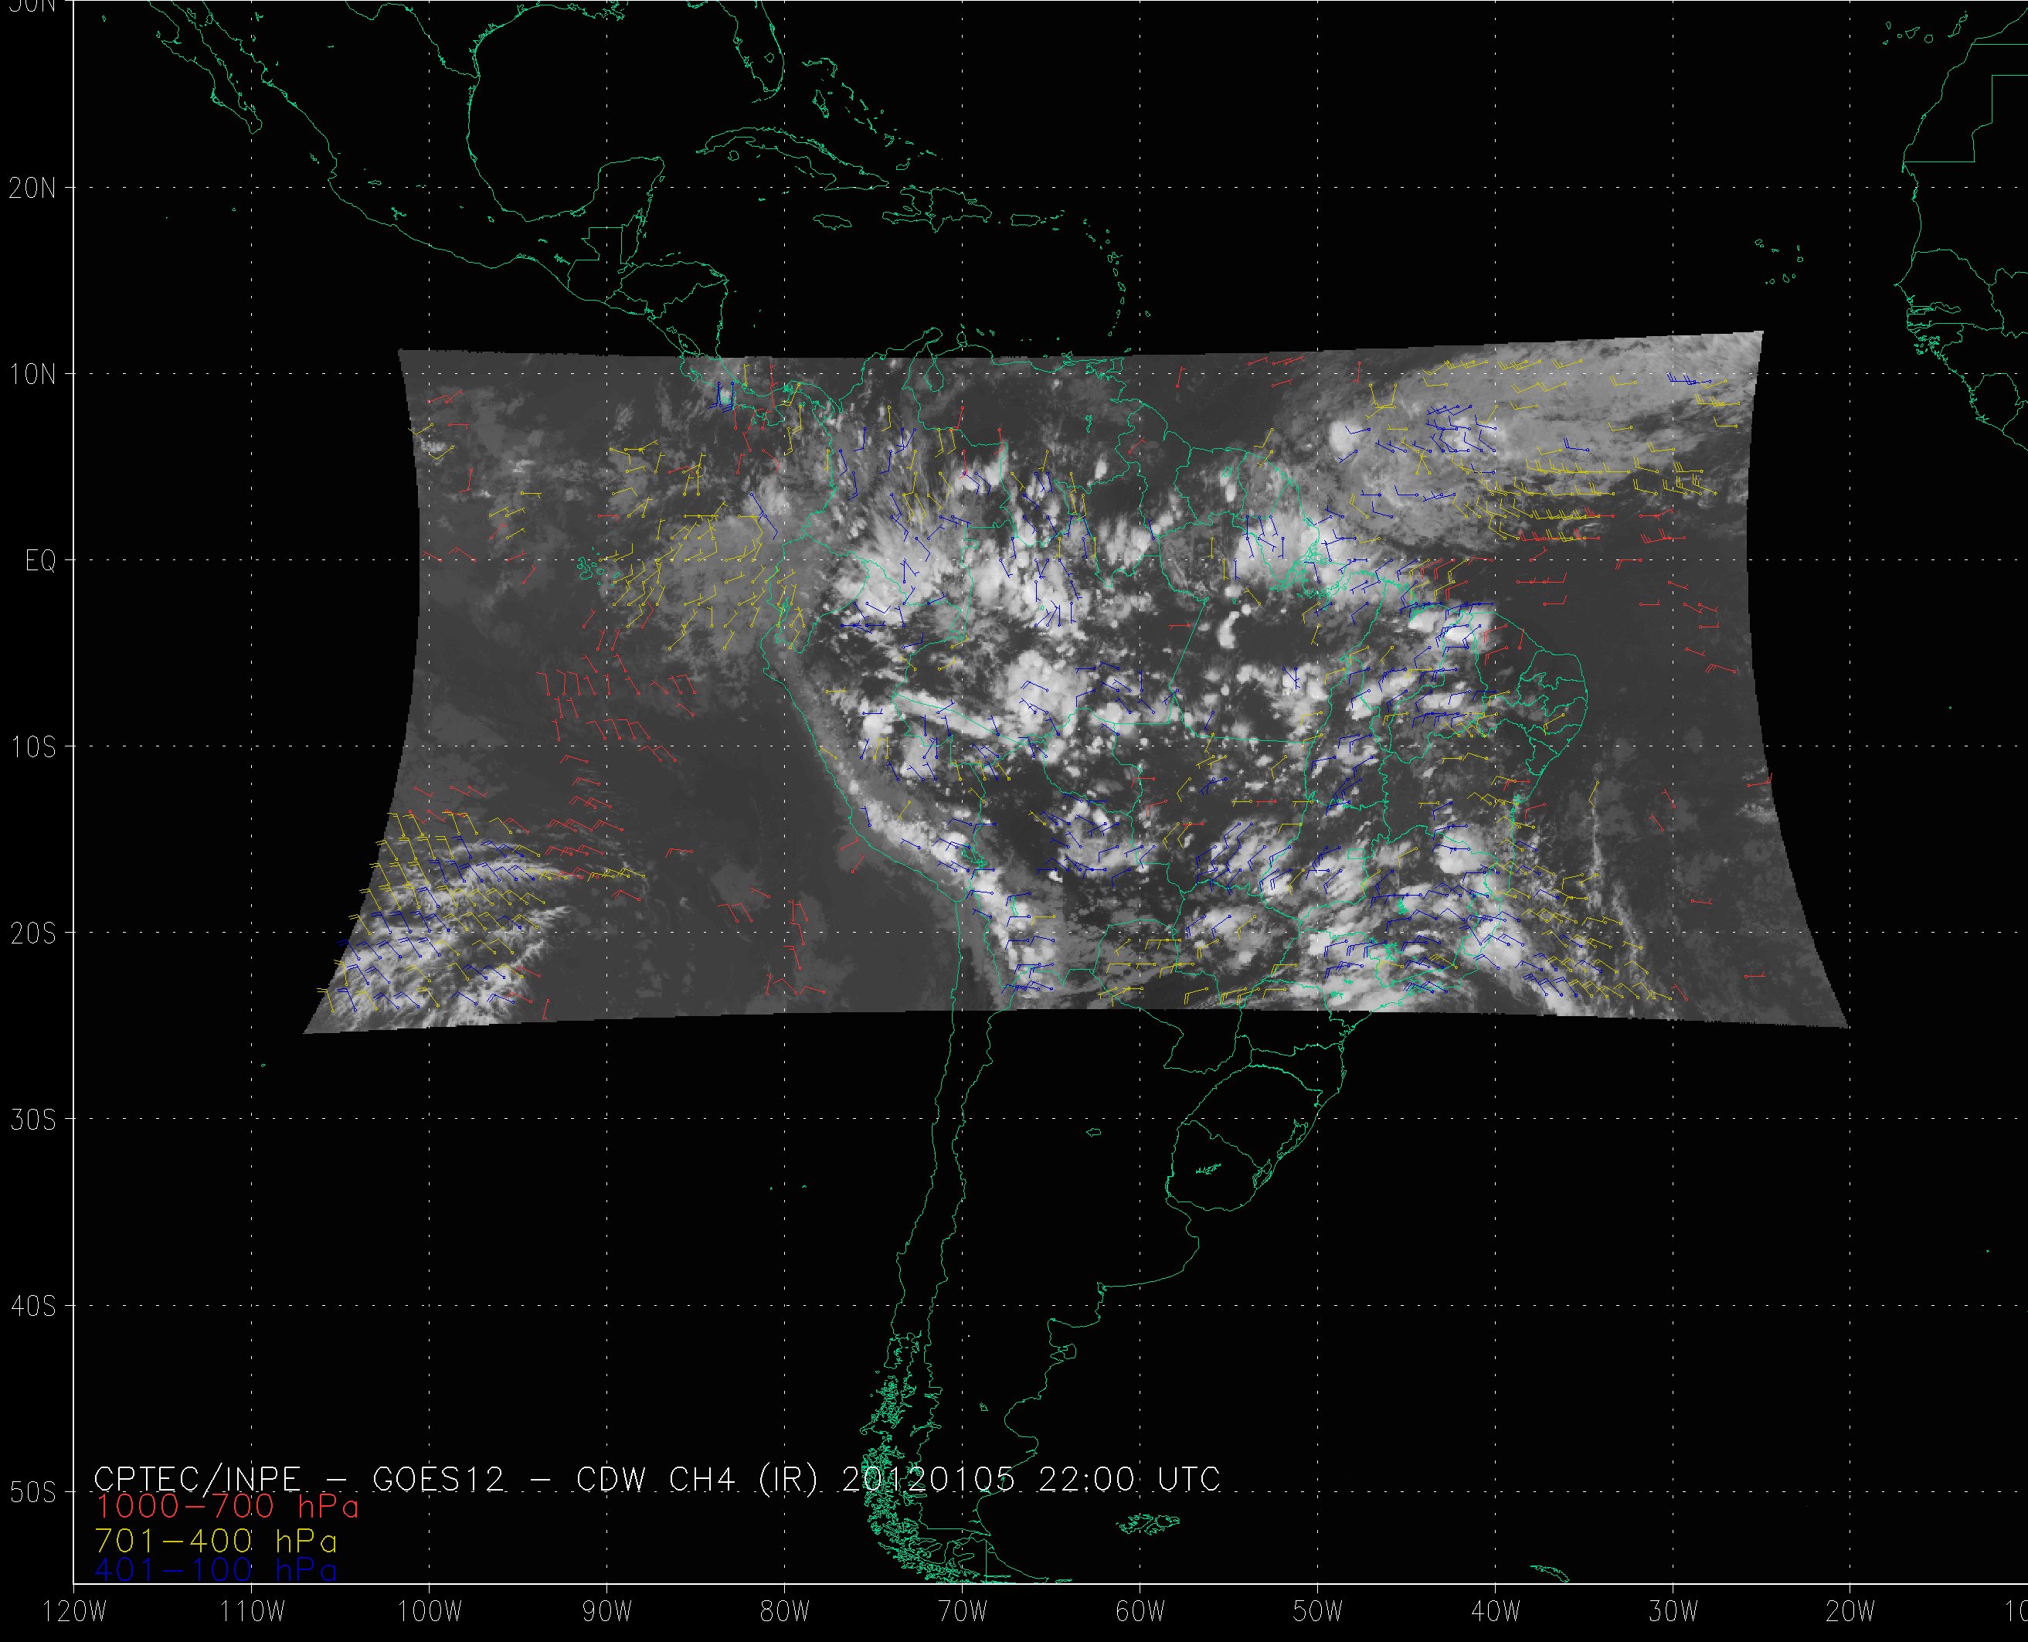Click the blue 401-100 hPa legend entry
The height and width of the screenshot is (1642, 2028).
click(x=216, y=1570)
